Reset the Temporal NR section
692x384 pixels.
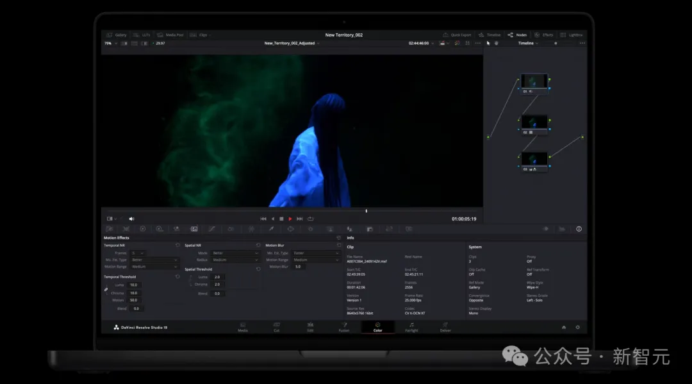177,246
